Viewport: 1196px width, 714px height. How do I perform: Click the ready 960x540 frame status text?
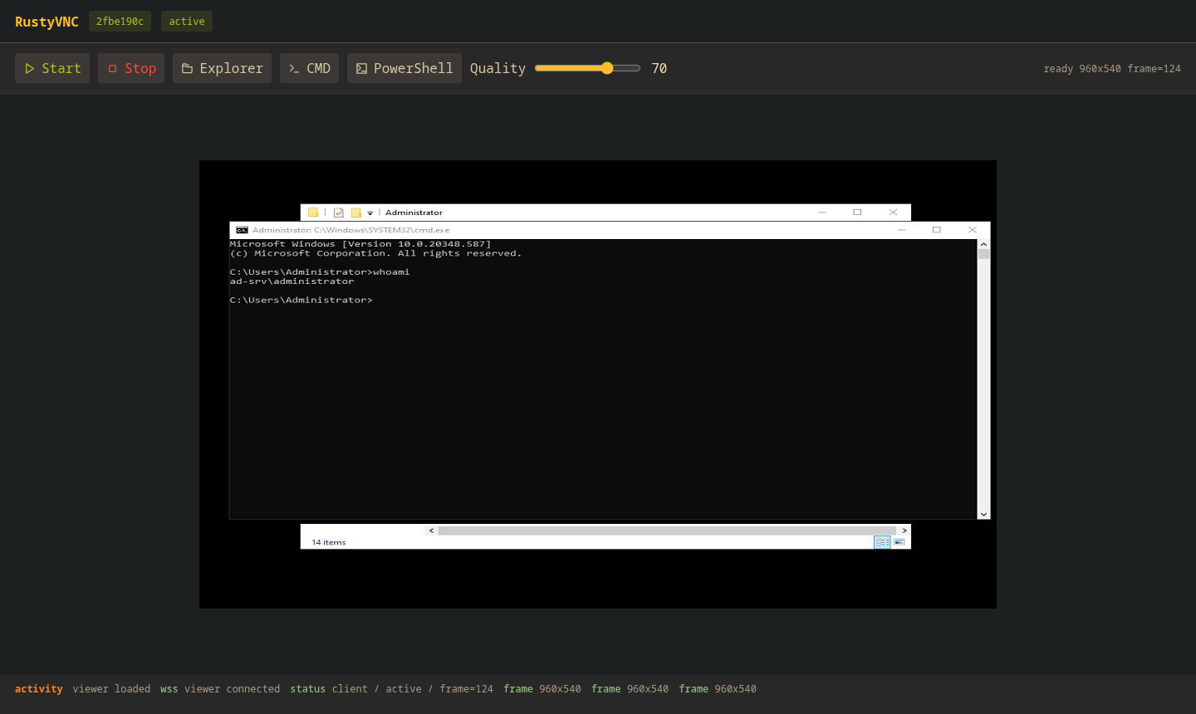1111,69
